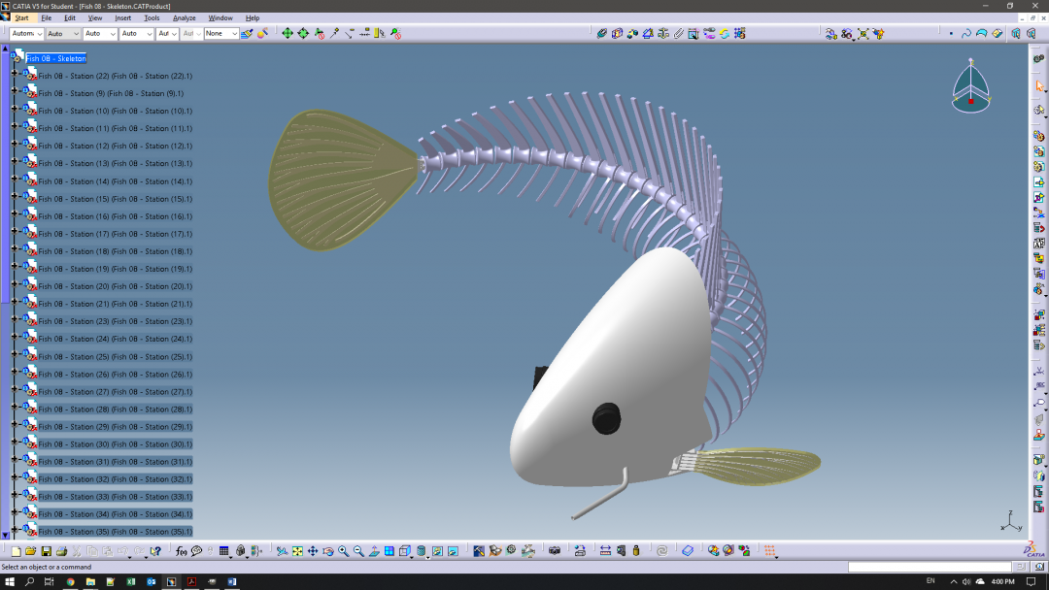Open the Formula f(x) editor
This screenshot has width=1049, height=590.
[x=181, y=553]
